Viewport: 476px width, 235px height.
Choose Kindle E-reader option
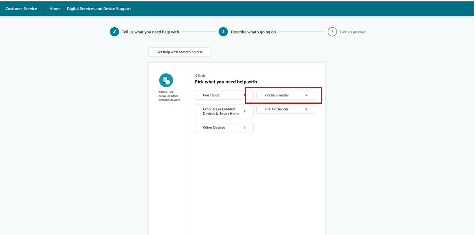(x=286, y=95)
